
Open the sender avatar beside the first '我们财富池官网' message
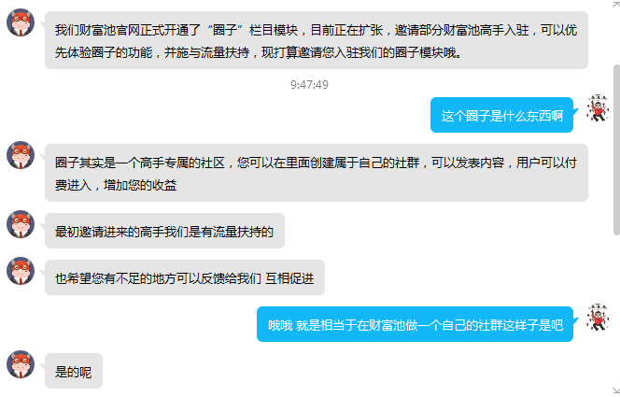(x=21, y=22)
